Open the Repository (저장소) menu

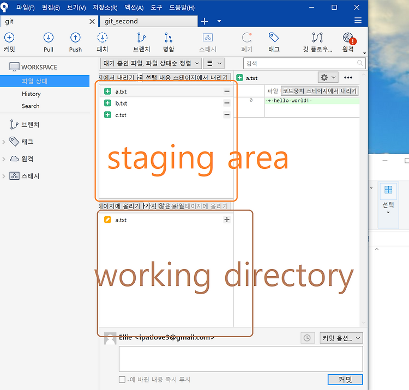click(x=105, y=8)
